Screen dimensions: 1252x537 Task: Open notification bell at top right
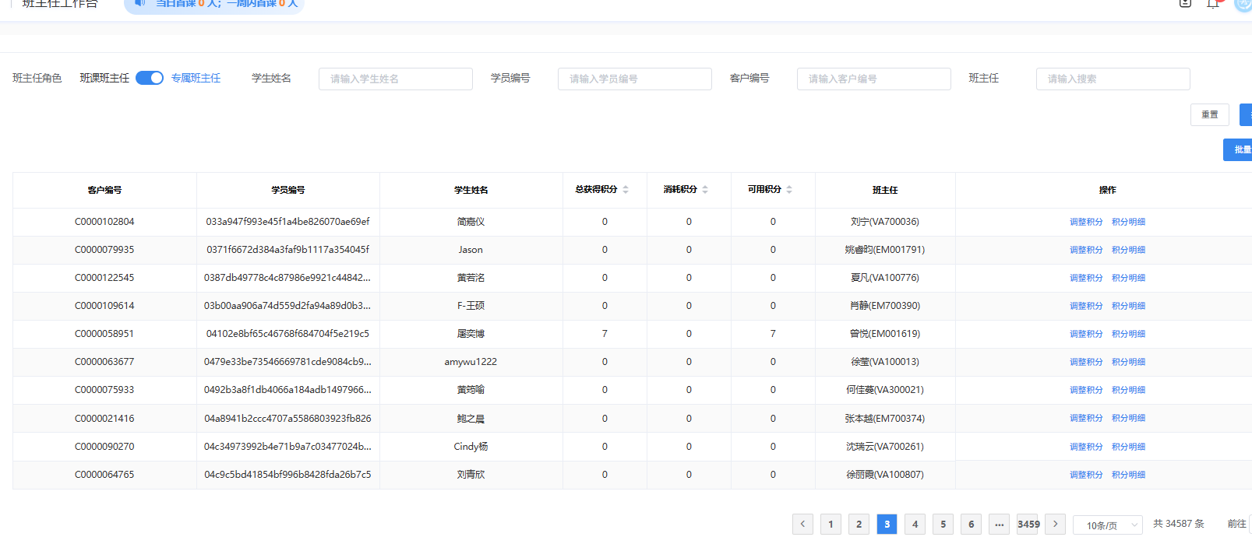pyautogui.click(x=1213, y=4)
